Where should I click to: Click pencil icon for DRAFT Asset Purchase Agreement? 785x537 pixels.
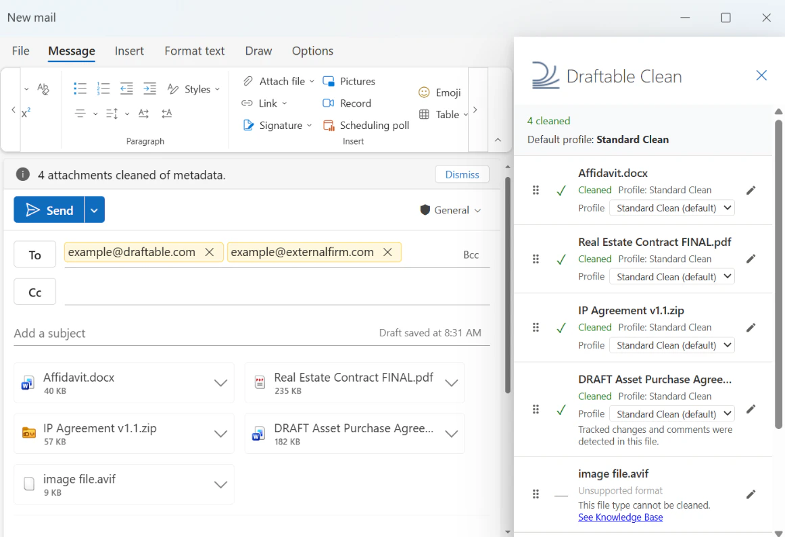pos(751,409)
